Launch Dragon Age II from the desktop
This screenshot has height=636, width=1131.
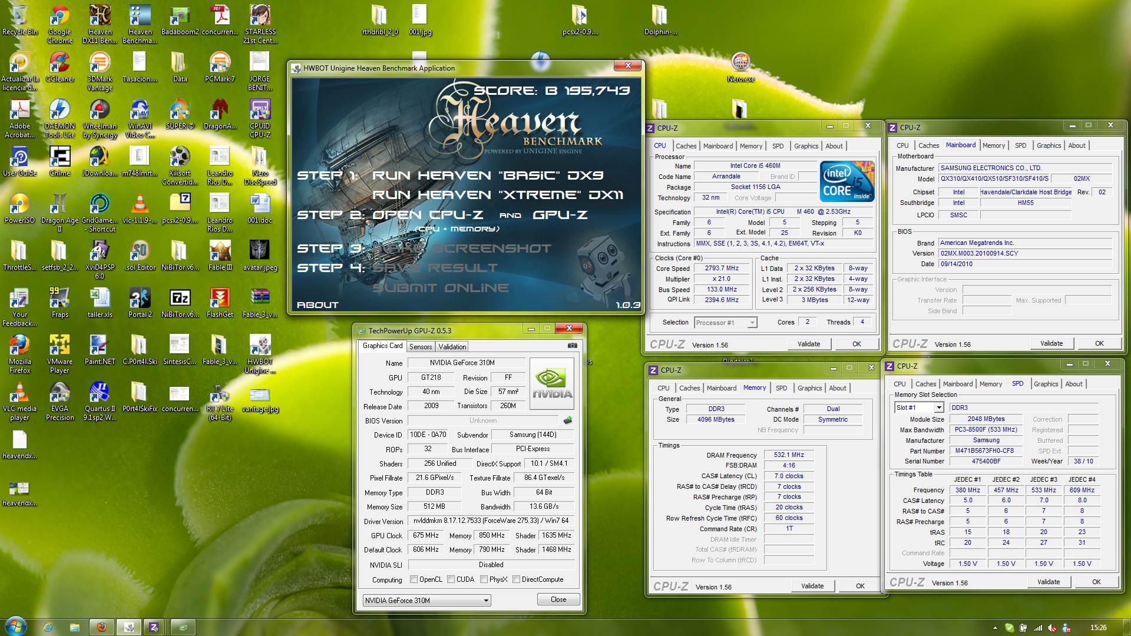pyautogui.click(x=59, y=213)
